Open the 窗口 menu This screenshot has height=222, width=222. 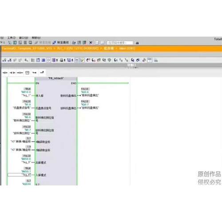point(24,38)
